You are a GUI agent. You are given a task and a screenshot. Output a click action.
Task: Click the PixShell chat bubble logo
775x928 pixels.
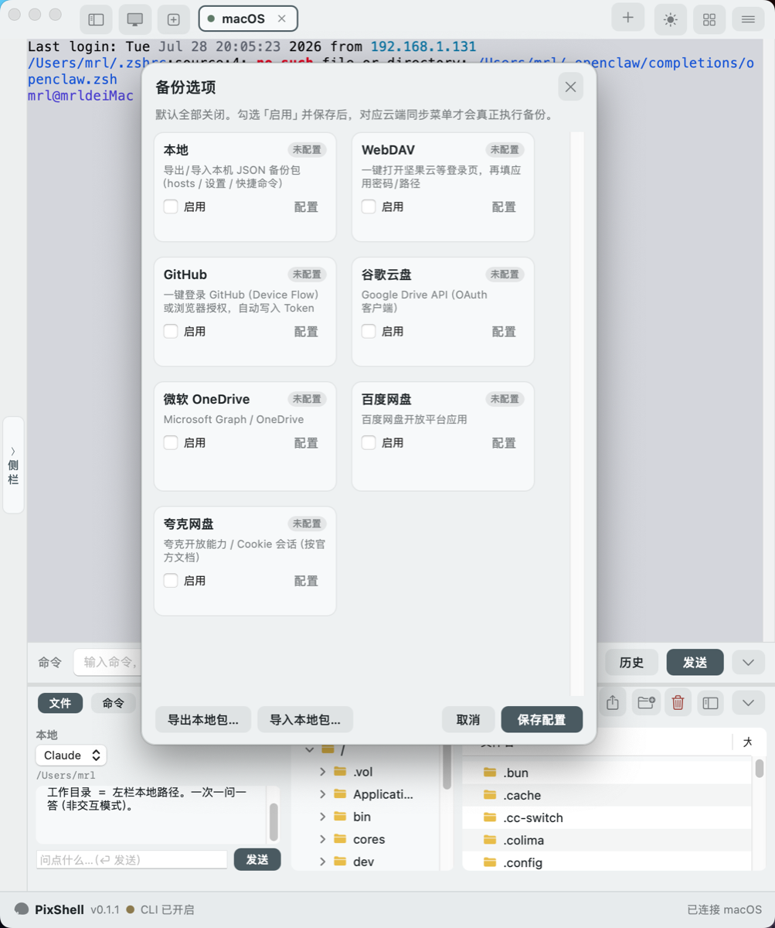22,909
